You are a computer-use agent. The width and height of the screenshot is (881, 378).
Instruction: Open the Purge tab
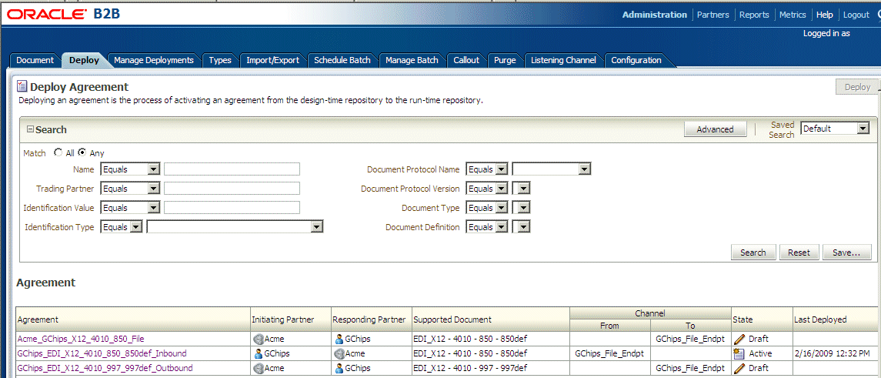[505, 60]
